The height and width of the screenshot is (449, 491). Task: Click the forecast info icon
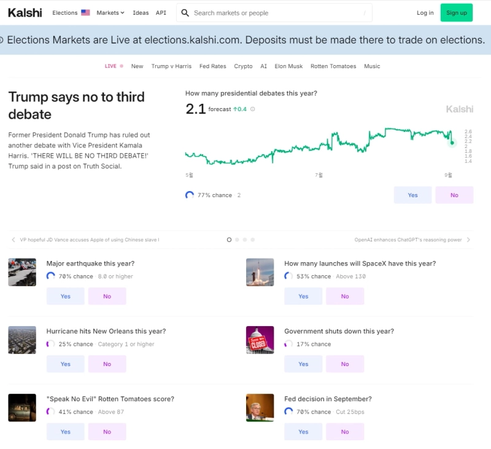tap(253, 109)
